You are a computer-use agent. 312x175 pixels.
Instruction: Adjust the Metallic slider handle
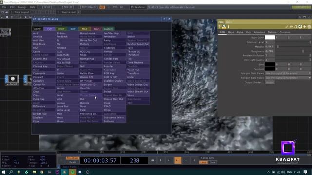click(278, 47)
